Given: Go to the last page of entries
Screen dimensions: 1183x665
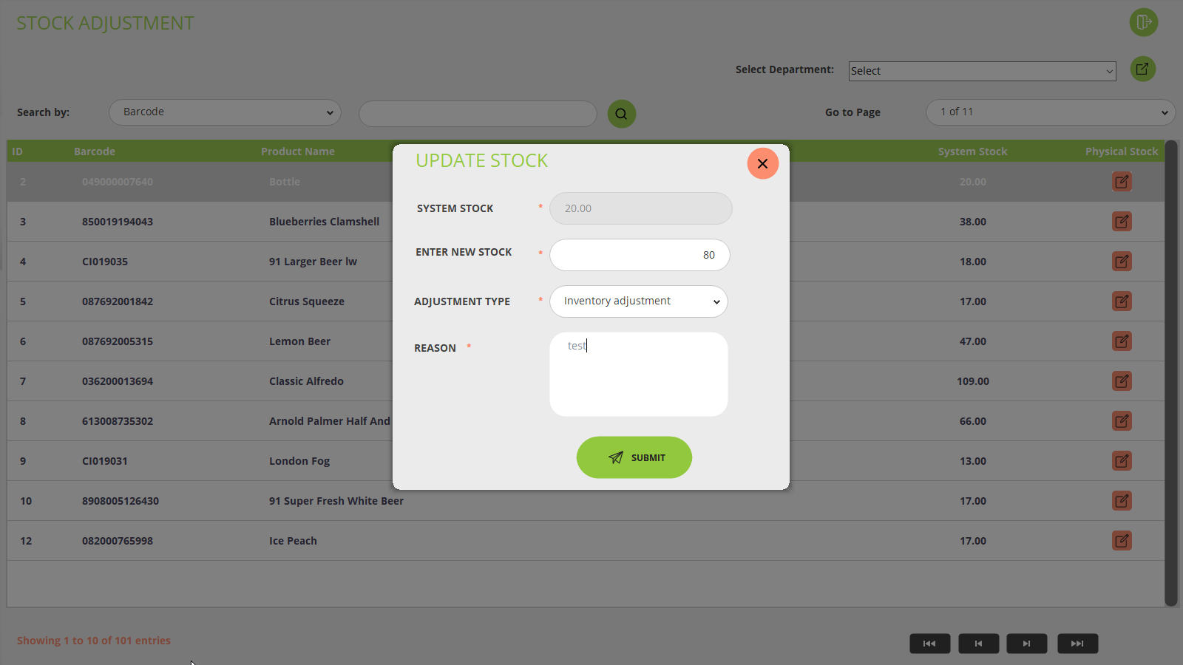Looking at the screenshot, I should click(x=1077, y=644).
